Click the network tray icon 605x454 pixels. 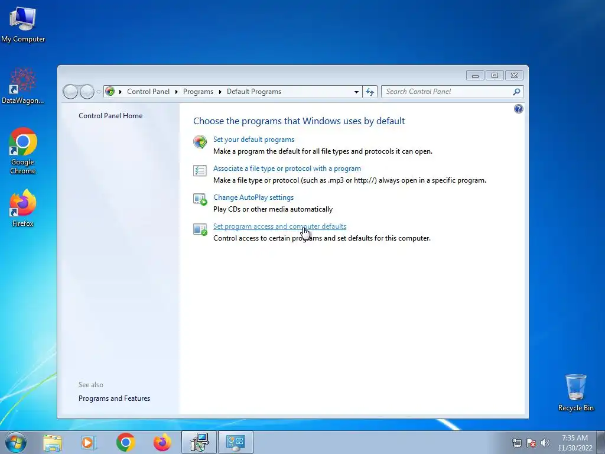(x=516, y=443)
